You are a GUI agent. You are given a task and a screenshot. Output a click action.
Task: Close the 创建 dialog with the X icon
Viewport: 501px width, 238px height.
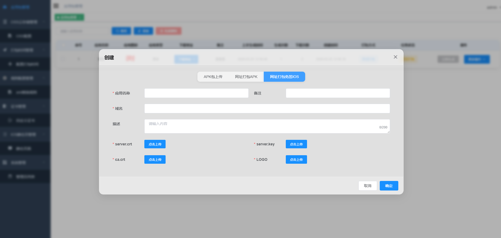[395, 57]
